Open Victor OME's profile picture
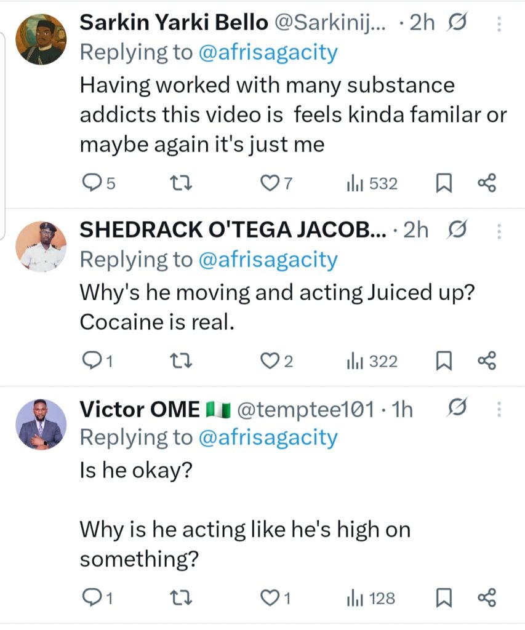The image size is (525, 630). 41,424
